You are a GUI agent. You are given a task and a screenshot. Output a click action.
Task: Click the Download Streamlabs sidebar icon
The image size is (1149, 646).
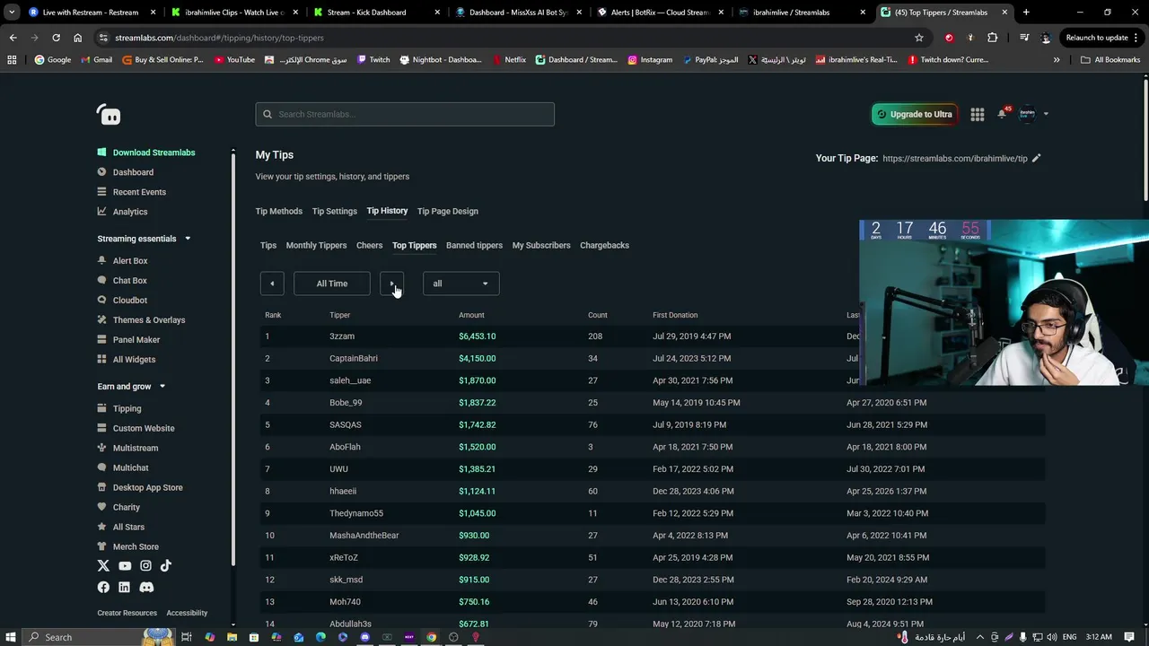click(101, 153)
